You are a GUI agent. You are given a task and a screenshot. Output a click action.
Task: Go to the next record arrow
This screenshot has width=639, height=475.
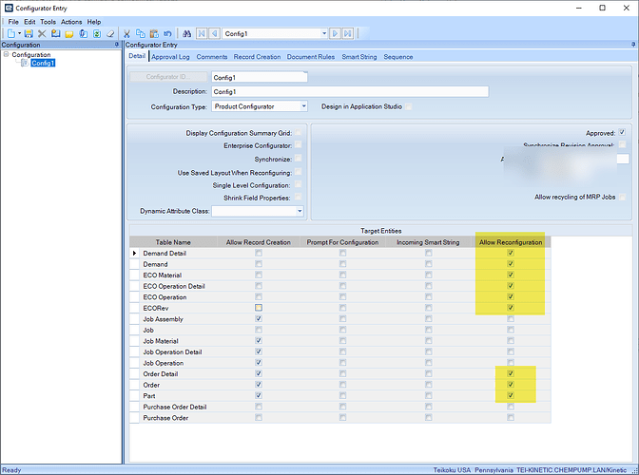tap(335, 33)
